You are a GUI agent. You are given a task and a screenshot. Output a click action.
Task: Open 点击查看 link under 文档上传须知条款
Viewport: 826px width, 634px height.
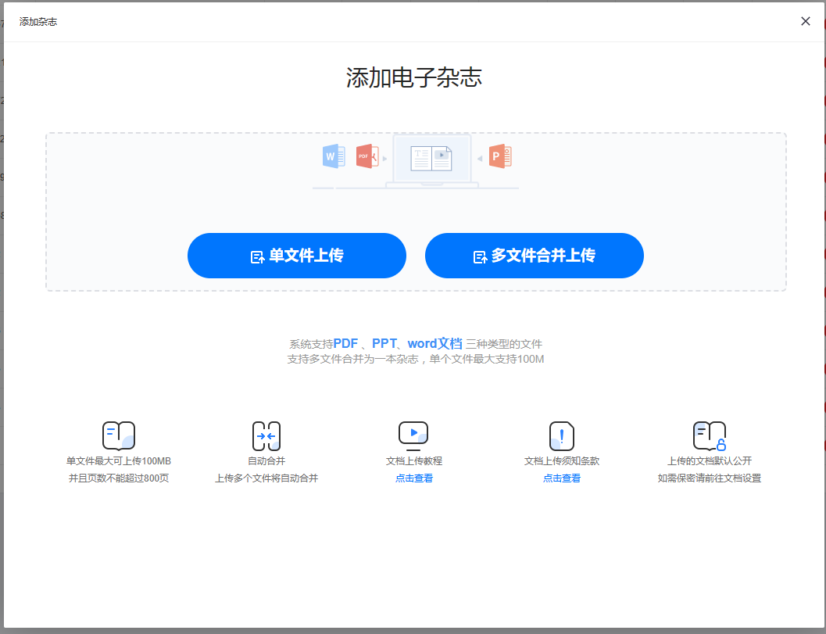click(562, 478)
